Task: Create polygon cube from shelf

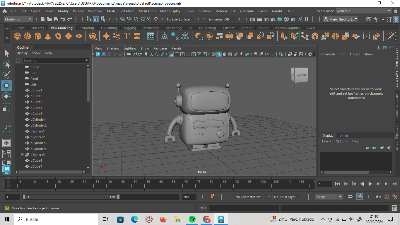Action: [28, 36]
